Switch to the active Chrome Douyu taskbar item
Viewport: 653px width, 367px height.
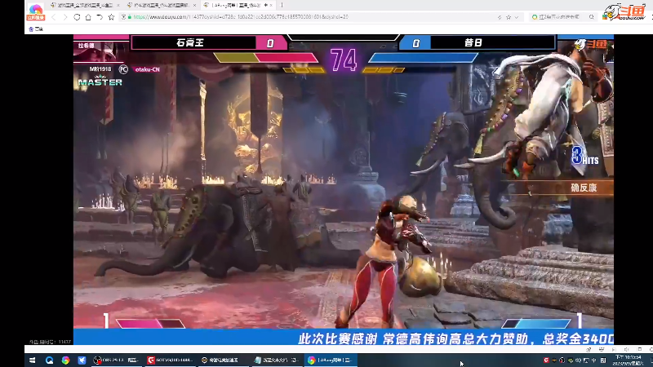(331, 360)
